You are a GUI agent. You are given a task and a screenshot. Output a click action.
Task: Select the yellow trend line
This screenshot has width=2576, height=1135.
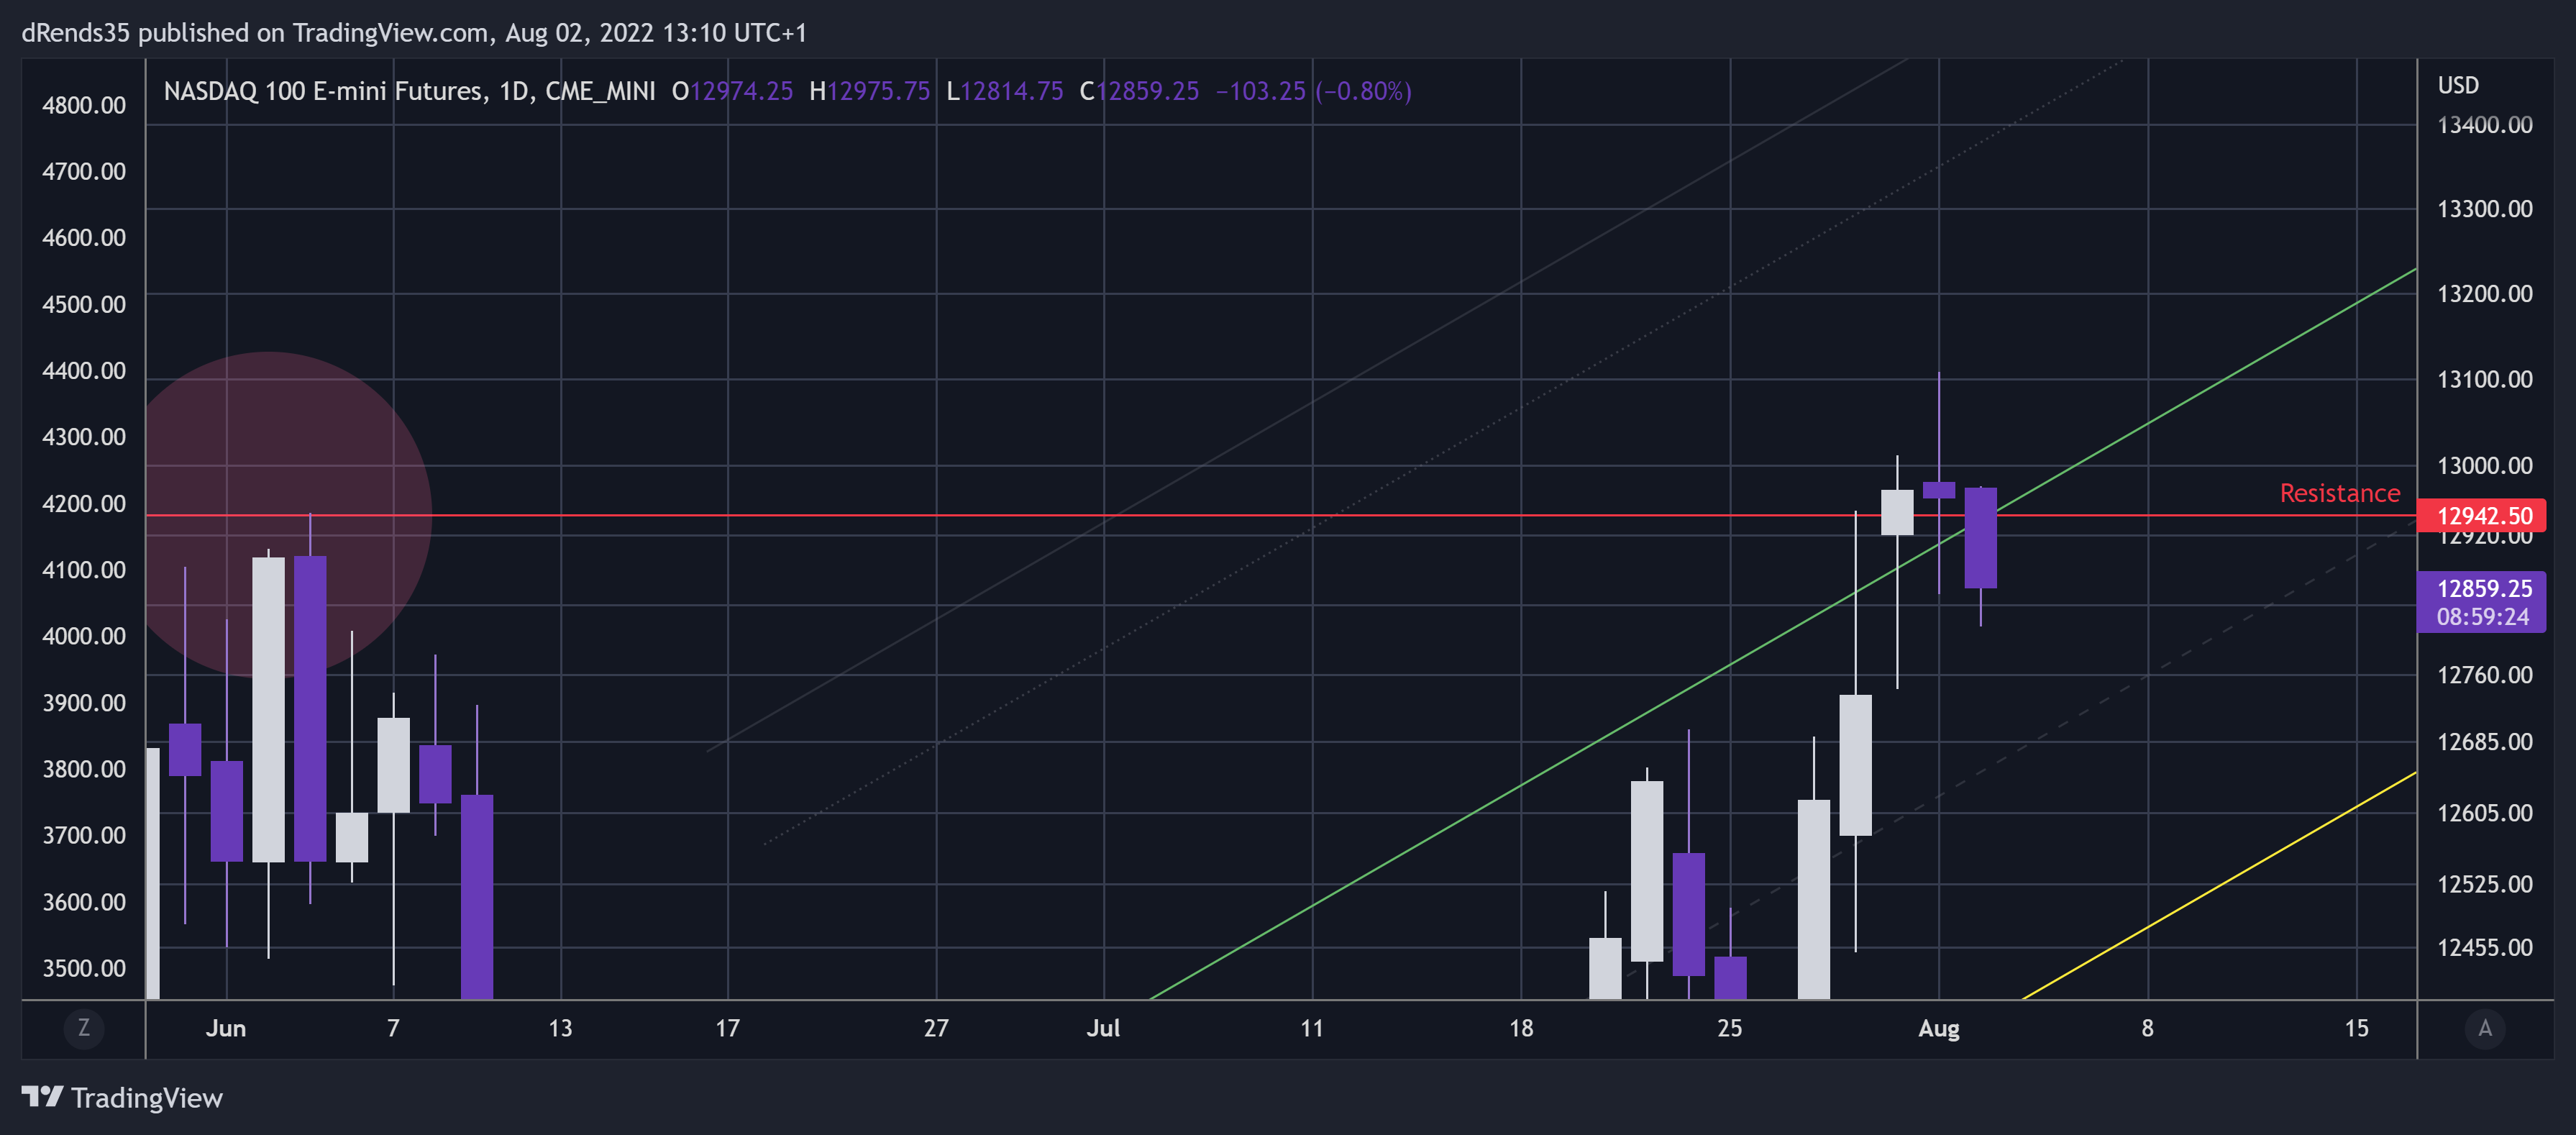pos(2220,885)
